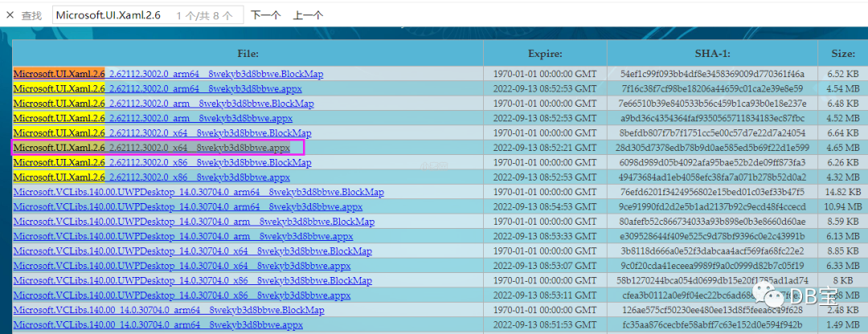Click the match count 1 个/共 8 个
Viewport: 868px width, 334px height.
click(x=204, y=15)
